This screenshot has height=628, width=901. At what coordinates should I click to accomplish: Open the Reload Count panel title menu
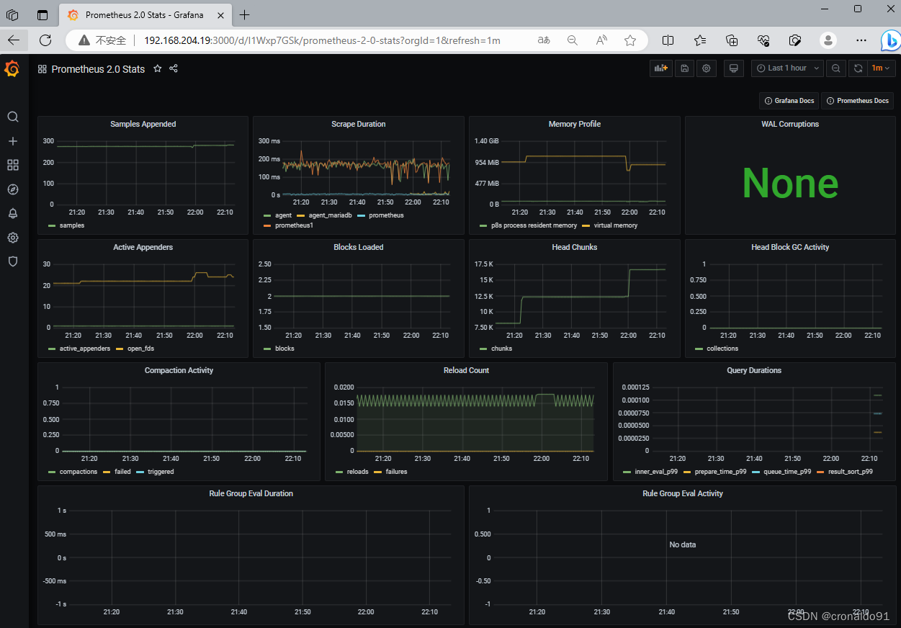coord(466,370)
